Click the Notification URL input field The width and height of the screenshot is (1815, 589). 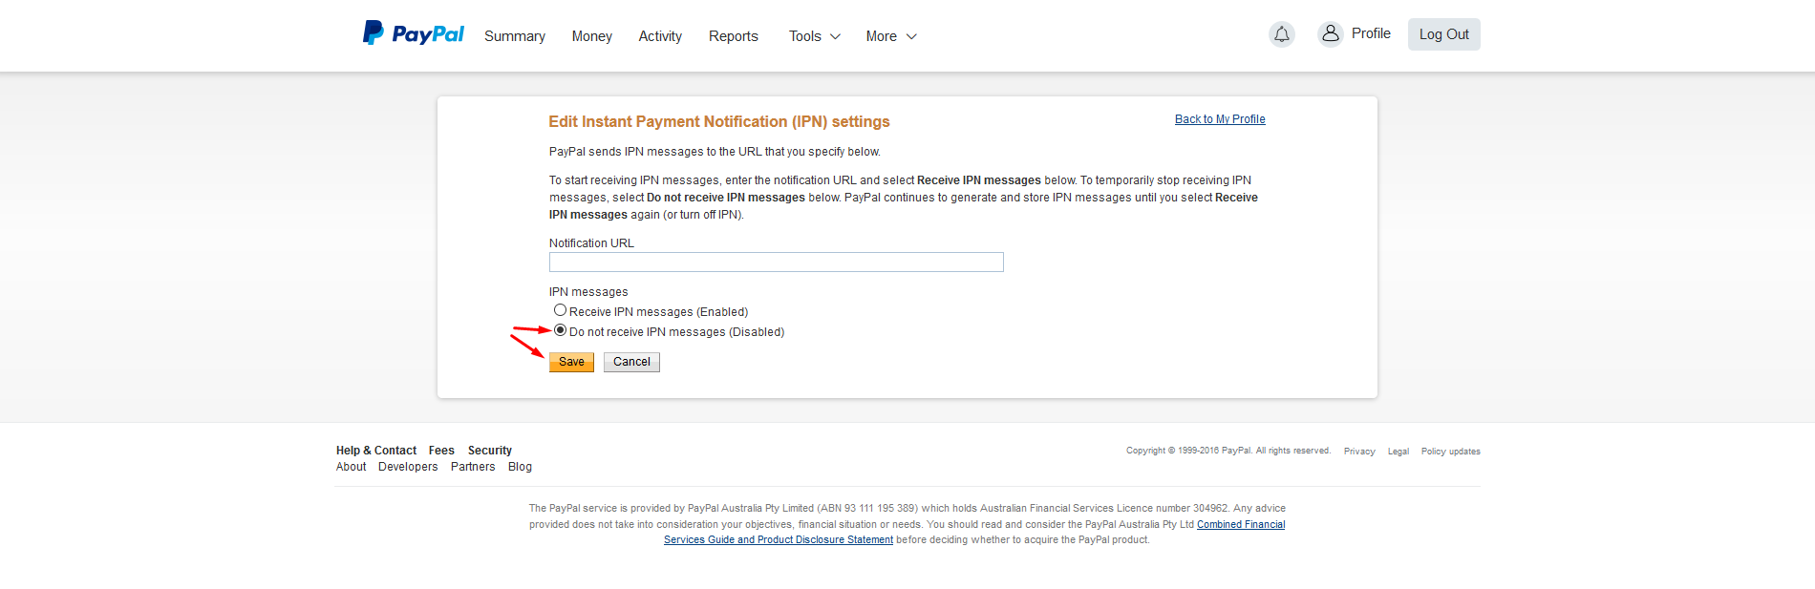(776, 263)
